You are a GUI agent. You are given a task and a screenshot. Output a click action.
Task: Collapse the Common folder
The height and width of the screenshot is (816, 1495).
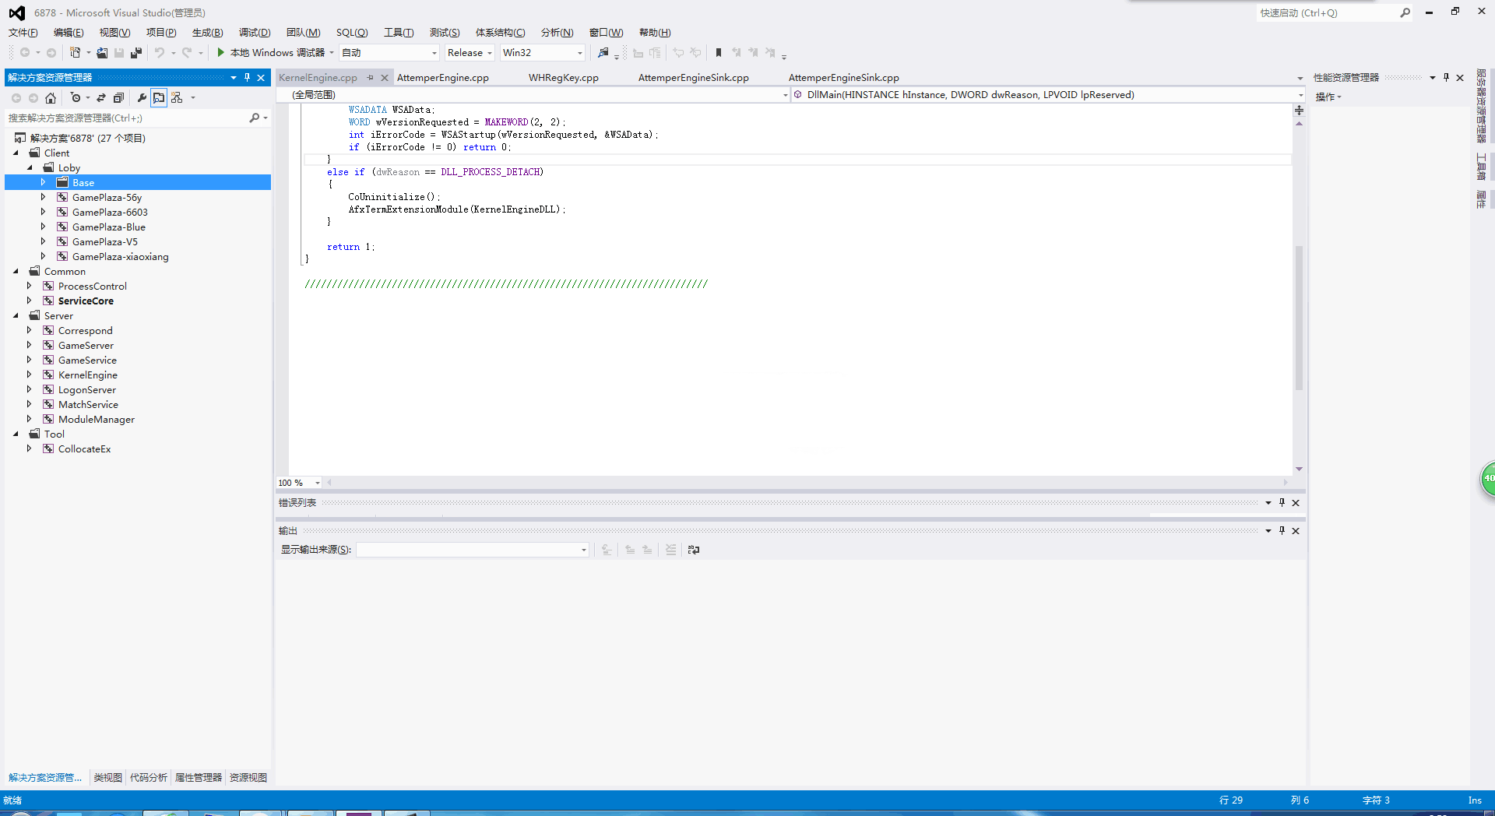coord(16,271)
